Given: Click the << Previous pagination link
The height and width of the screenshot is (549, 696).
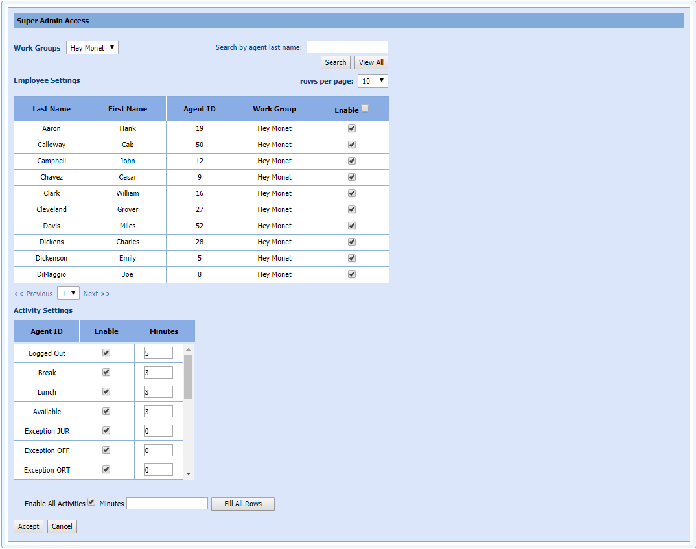Looking at the screenshot, I should pyautogui.click(x=34, y=294).
